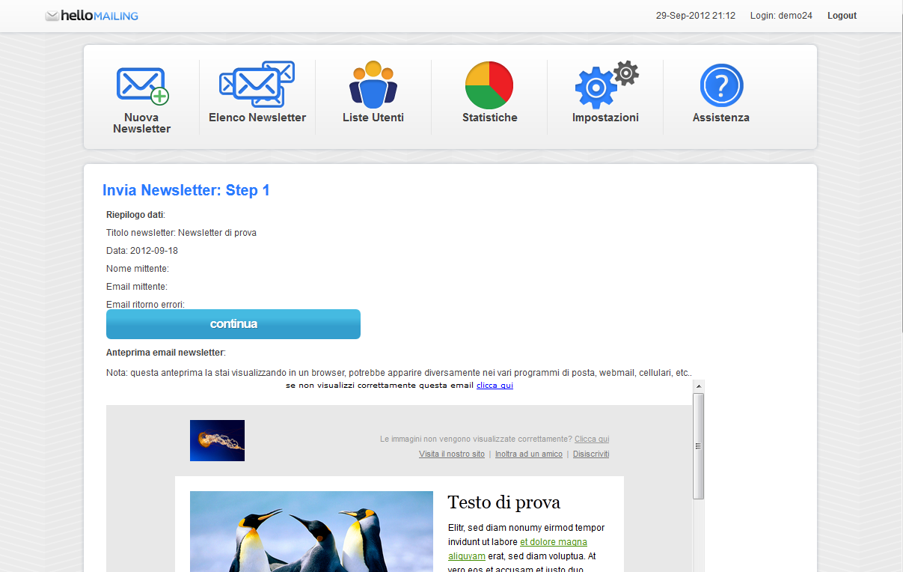Click the preview scrollbar up arrow

[x=699, y=386]
